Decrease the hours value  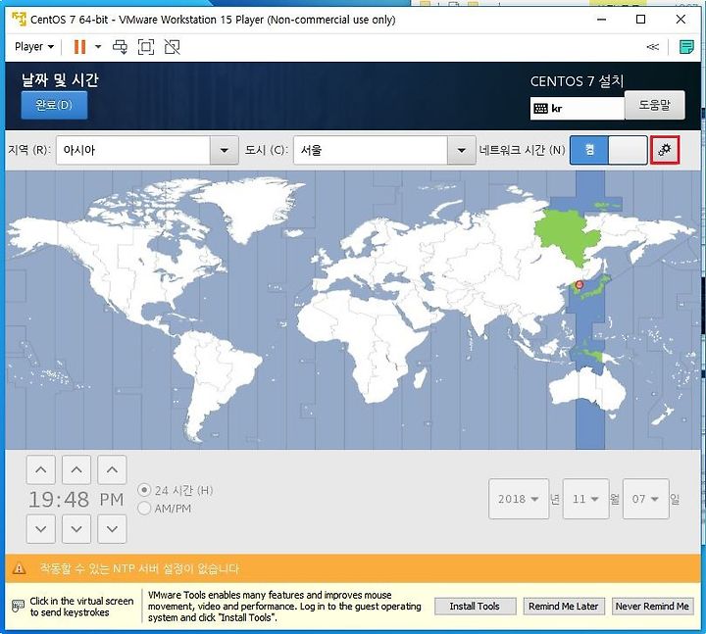click(x=41, y=529)
